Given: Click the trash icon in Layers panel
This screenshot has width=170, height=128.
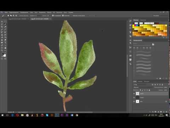Looking at the screenshot, I should pyautogui.click(x=166, y=112).
